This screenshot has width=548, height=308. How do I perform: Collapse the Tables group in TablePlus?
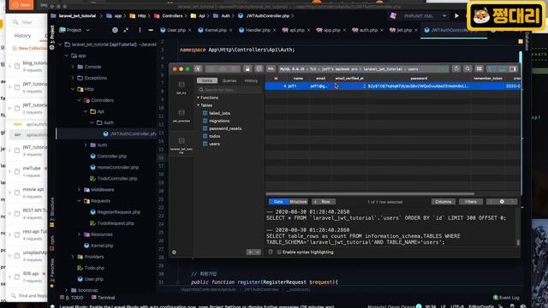pyautogui.click(x=199, y=105)
